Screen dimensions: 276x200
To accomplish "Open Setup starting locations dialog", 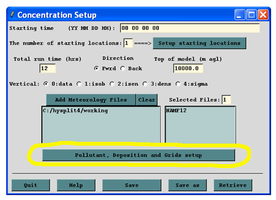I will coord(199,43).
